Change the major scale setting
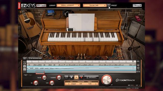 pyautogui.click(x=74, y=84)
